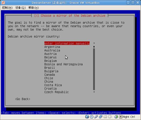This screenshot has height=120, width=141.
Task: Select Brazil in the mirror list
Action: pos(49,68)
